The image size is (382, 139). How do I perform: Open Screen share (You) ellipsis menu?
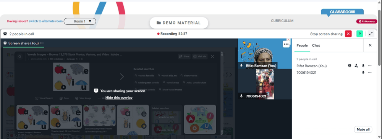pyautogui.click(x=42, y=43)
